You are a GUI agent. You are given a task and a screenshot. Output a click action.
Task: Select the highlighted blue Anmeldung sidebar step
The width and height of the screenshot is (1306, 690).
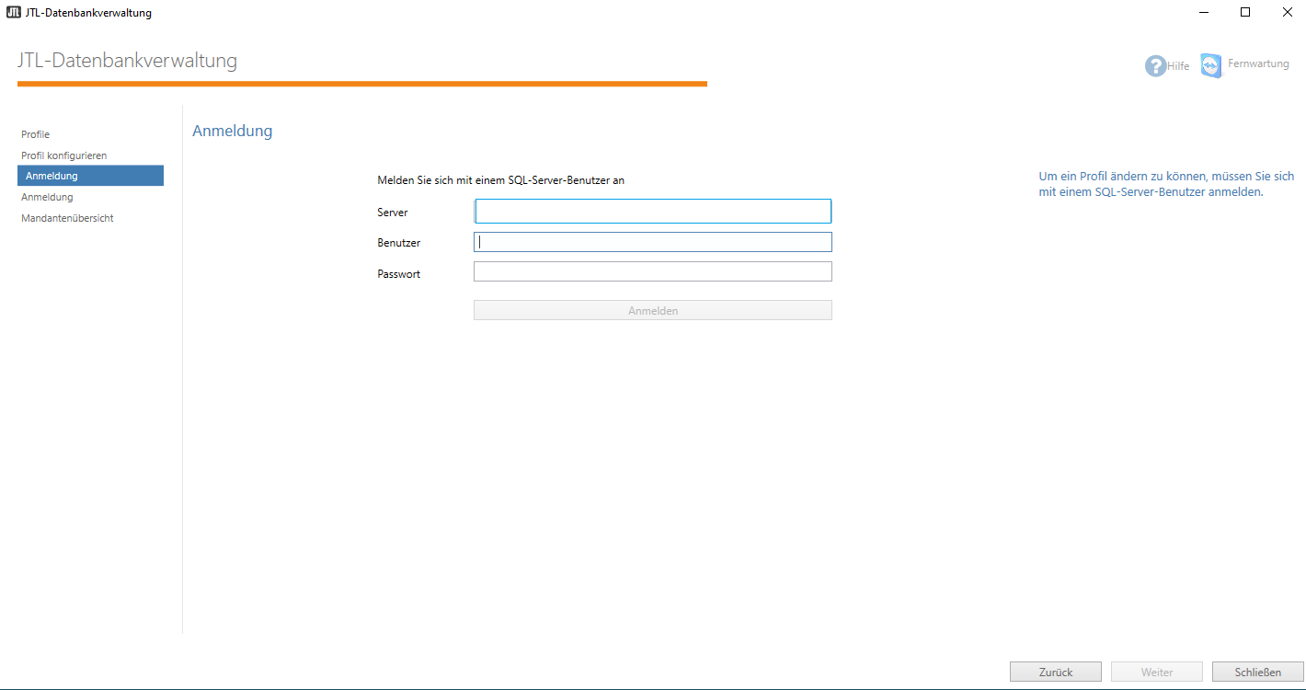pyautogui.click(x=90, y=176)
